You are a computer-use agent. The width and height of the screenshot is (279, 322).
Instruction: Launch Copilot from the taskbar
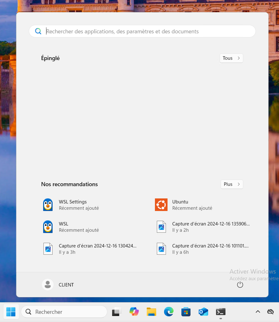(134, 312)
